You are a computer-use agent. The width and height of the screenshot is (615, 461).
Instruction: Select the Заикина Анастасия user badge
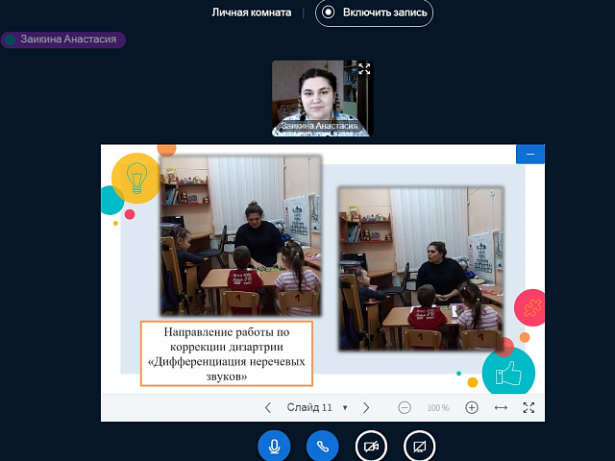(x=63, y=39)
